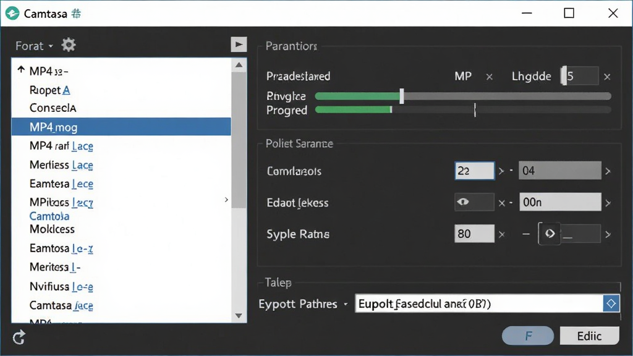
Task: Click the x next to eye field
Action: pos(502,203)
